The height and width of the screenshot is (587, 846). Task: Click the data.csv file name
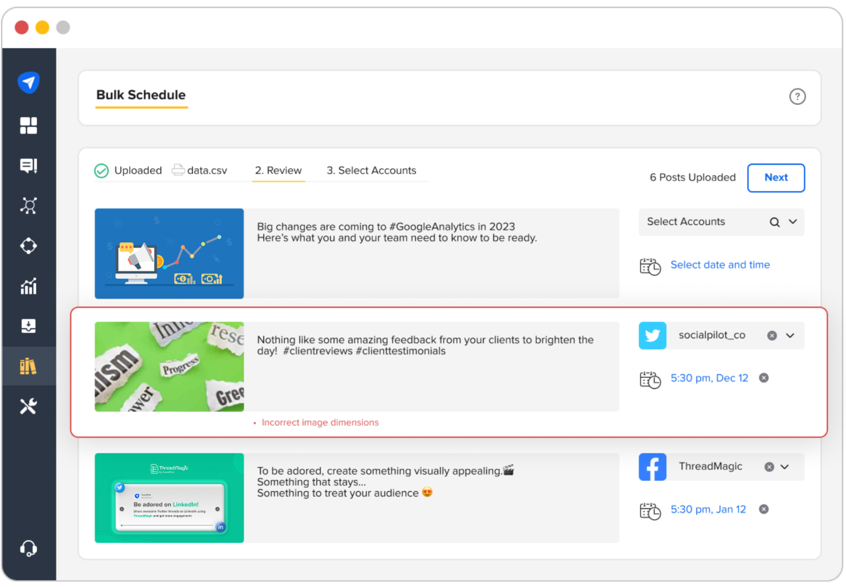pyautogui.click(x=207, y=170)
